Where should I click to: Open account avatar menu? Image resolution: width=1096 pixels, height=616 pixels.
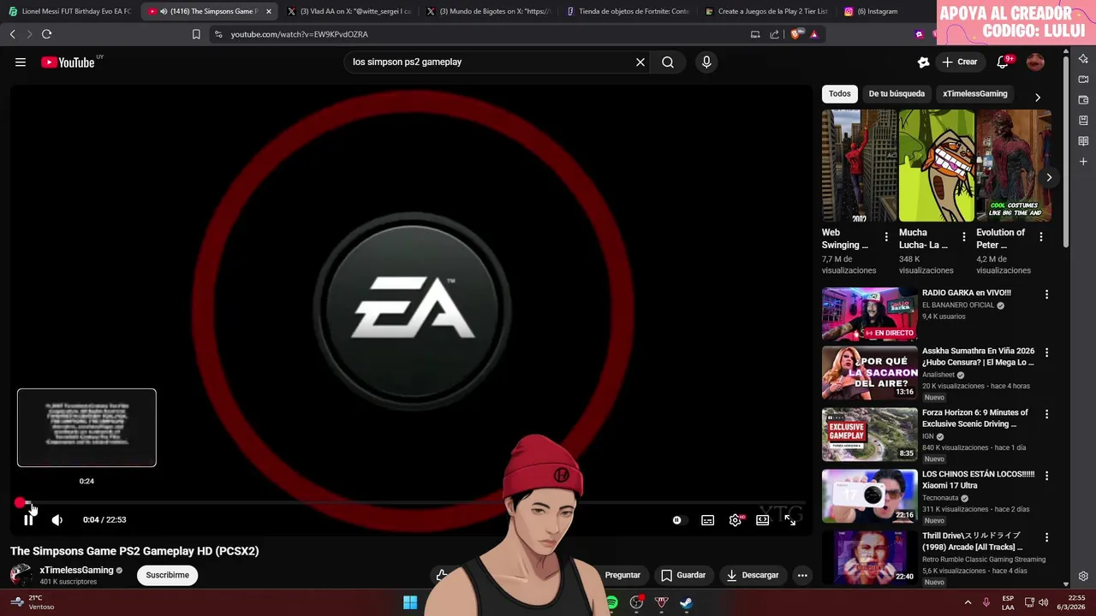(x=1035, y=62)
